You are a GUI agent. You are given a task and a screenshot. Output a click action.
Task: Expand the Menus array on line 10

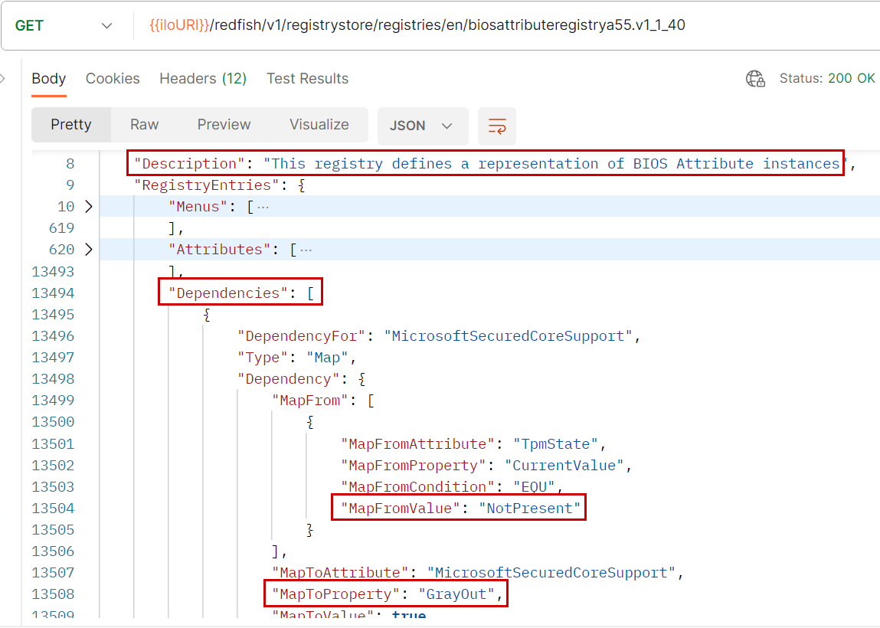click(88, 207)
